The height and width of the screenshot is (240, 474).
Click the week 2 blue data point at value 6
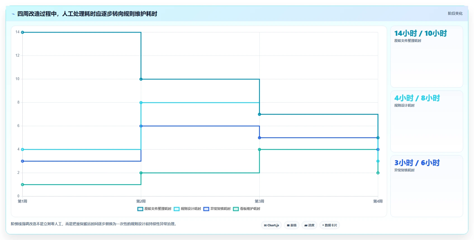click(141, 126)
